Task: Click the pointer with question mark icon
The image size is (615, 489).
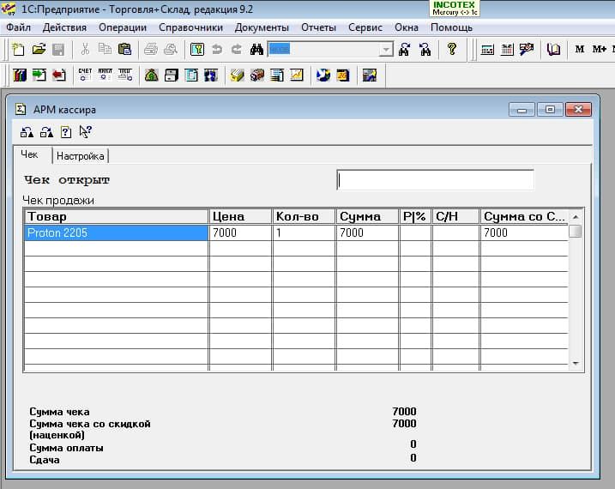Action: [85, 132]
